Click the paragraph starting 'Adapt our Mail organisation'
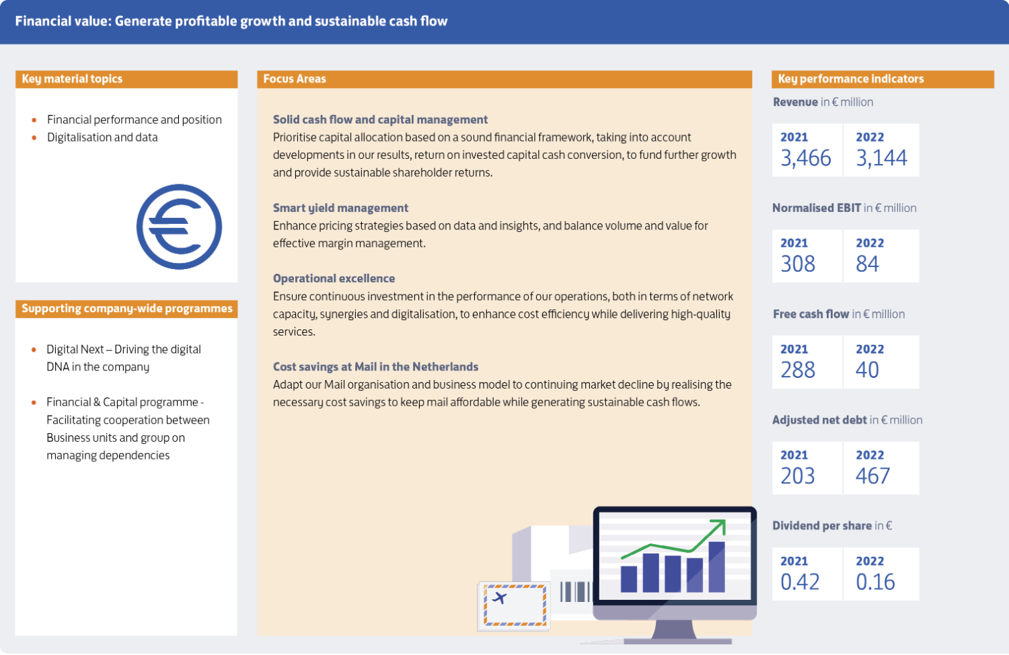1009x655 pixels. click(502, 393)
